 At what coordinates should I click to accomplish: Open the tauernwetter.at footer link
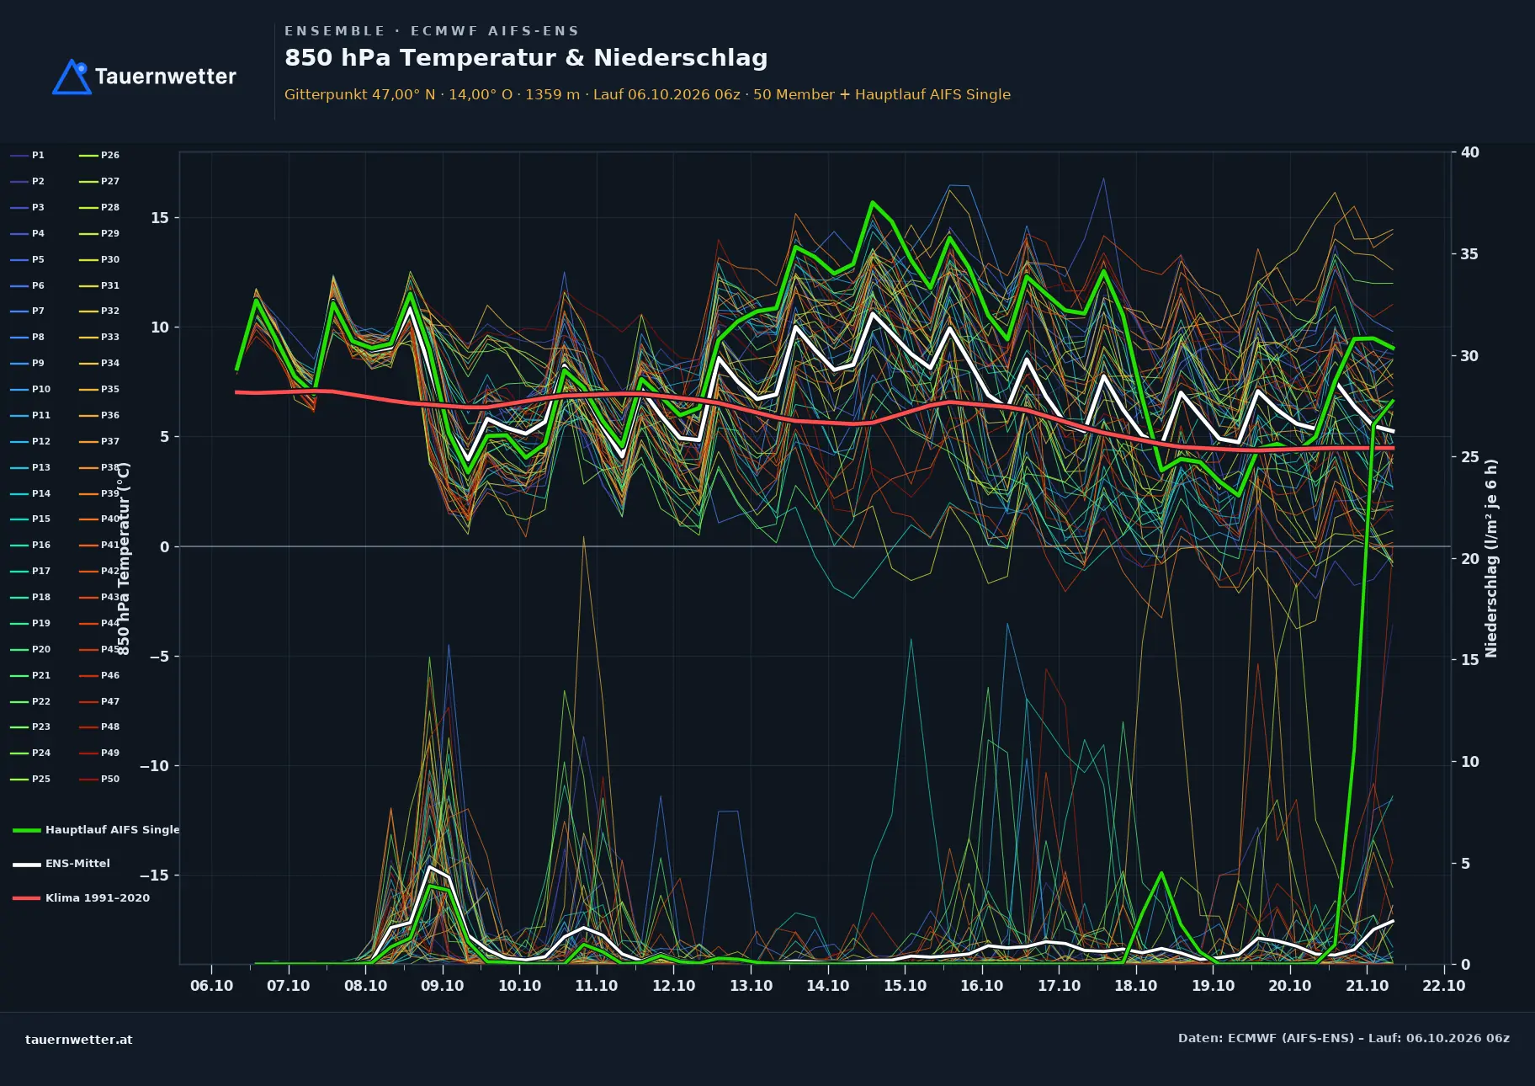coord(79,1040)
